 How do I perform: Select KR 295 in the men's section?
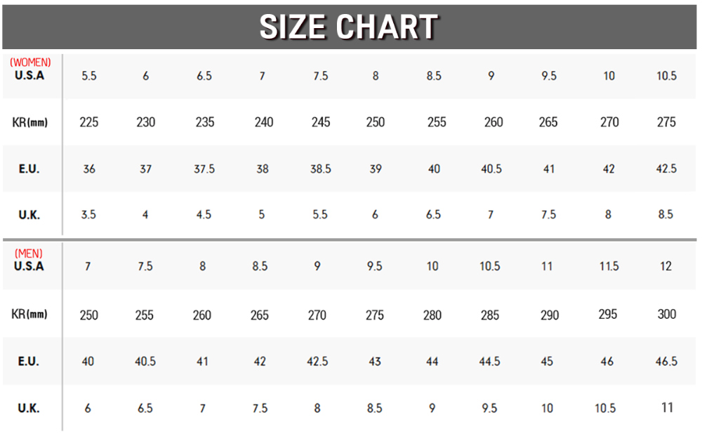click(x=607, y=314)
